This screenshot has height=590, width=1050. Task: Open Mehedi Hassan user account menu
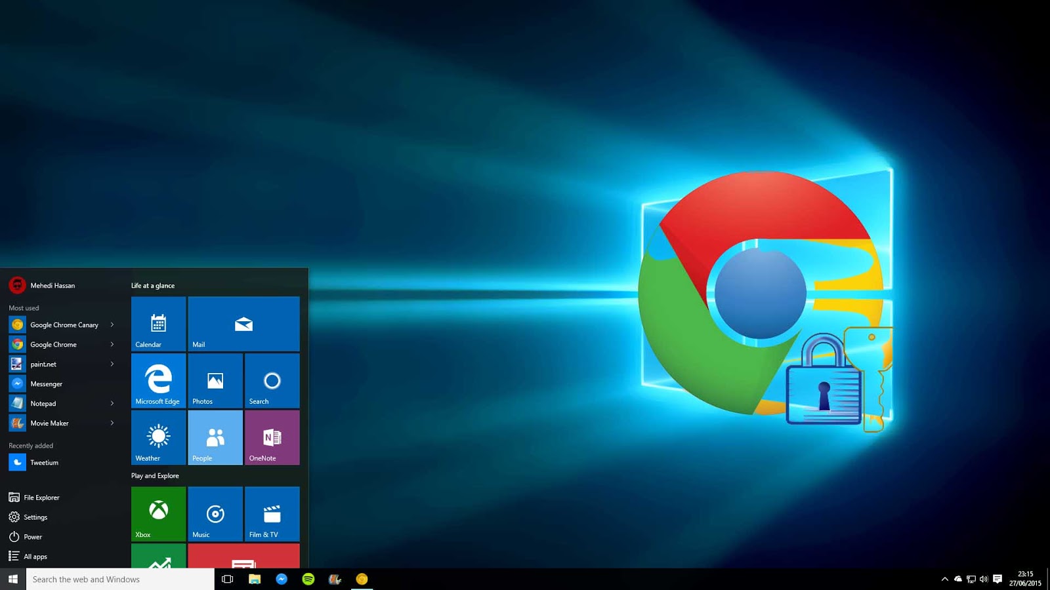click(42, 285)
